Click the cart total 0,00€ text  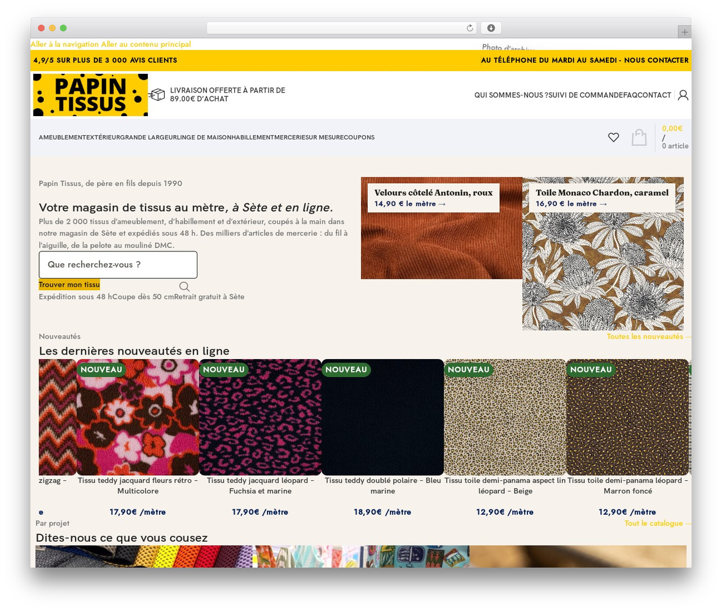coord(672,129)
